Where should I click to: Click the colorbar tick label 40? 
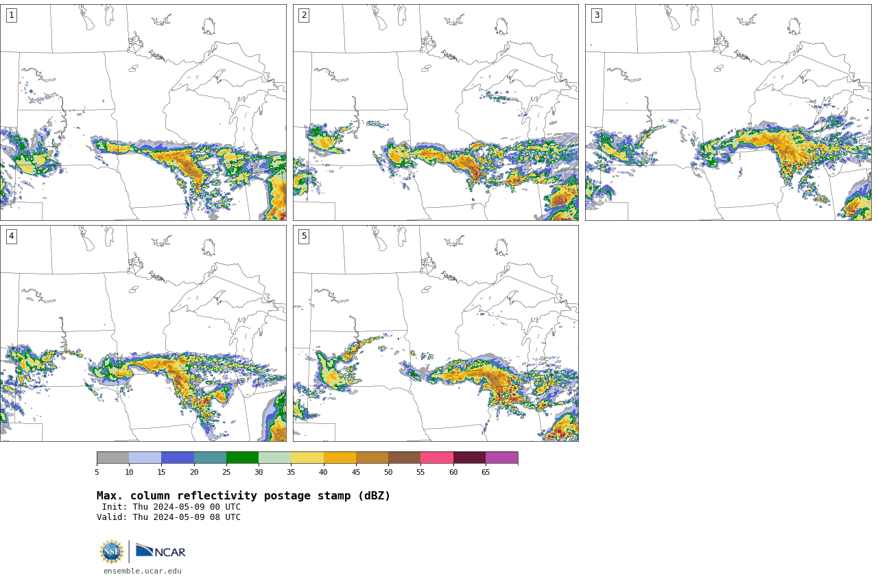click(x=323, y=472)
